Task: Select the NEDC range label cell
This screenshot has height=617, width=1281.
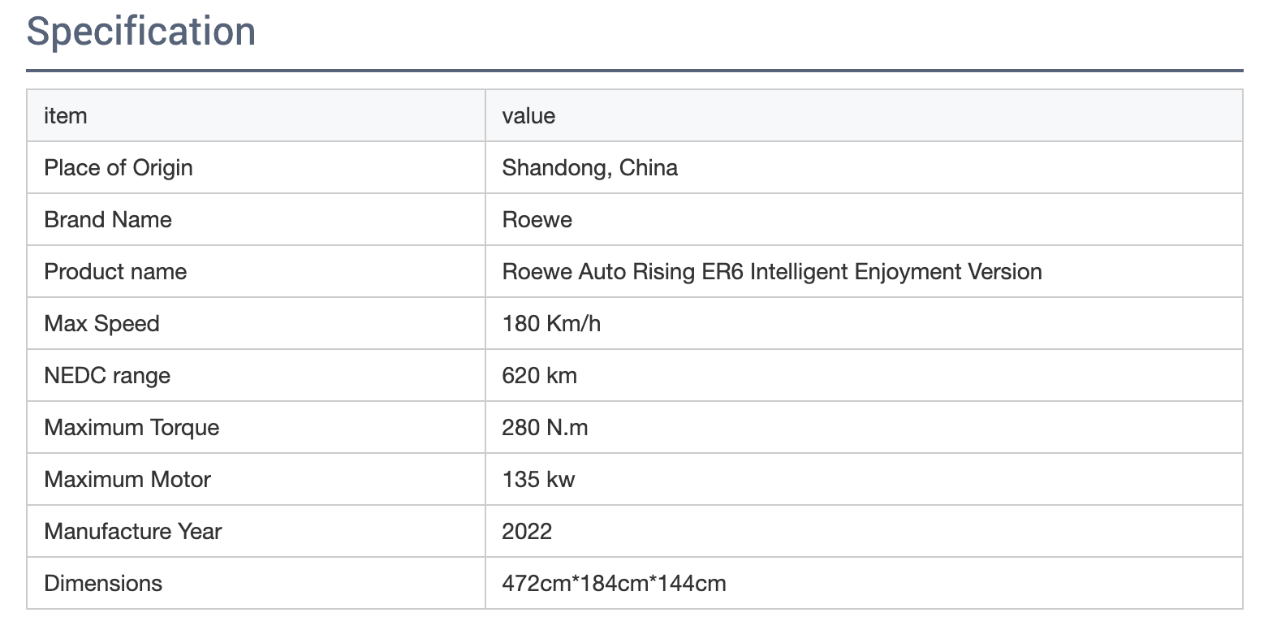Action: pos(107,376)
